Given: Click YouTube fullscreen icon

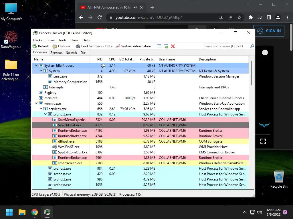Looking at the screenshot, I should [x=263, y=141].
